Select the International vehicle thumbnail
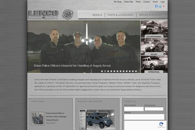Image resolution: width=195 pixels, height=130 pixels. pos(154,64)
